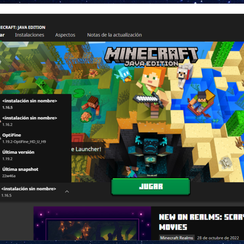
Task: Switch to the Aspectos tab
Action: coord(65,35)
